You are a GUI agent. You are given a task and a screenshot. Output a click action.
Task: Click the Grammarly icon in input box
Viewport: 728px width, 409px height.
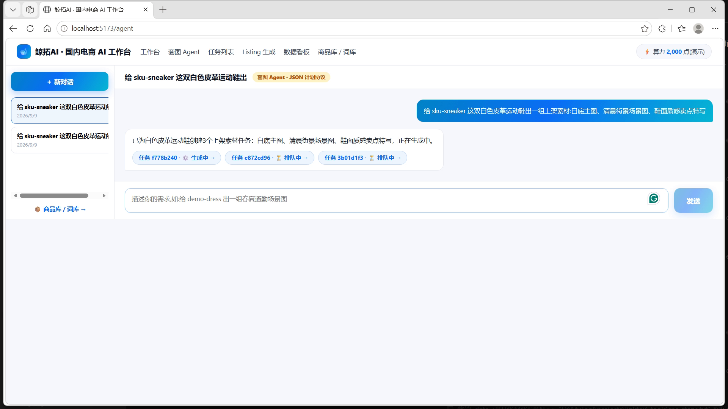(654, 198)
